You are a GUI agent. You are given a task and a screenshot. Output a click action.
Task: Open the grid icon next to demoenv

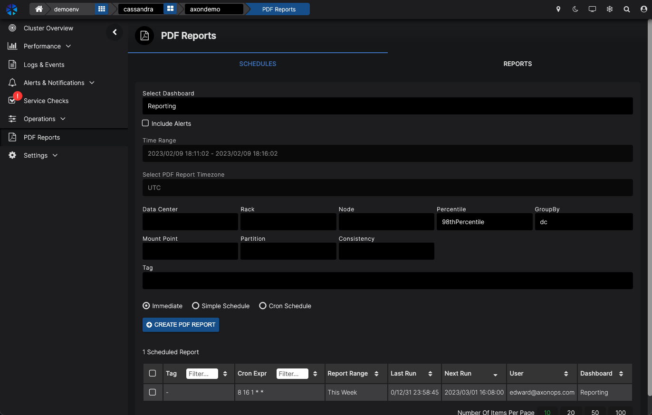point(101,9)
